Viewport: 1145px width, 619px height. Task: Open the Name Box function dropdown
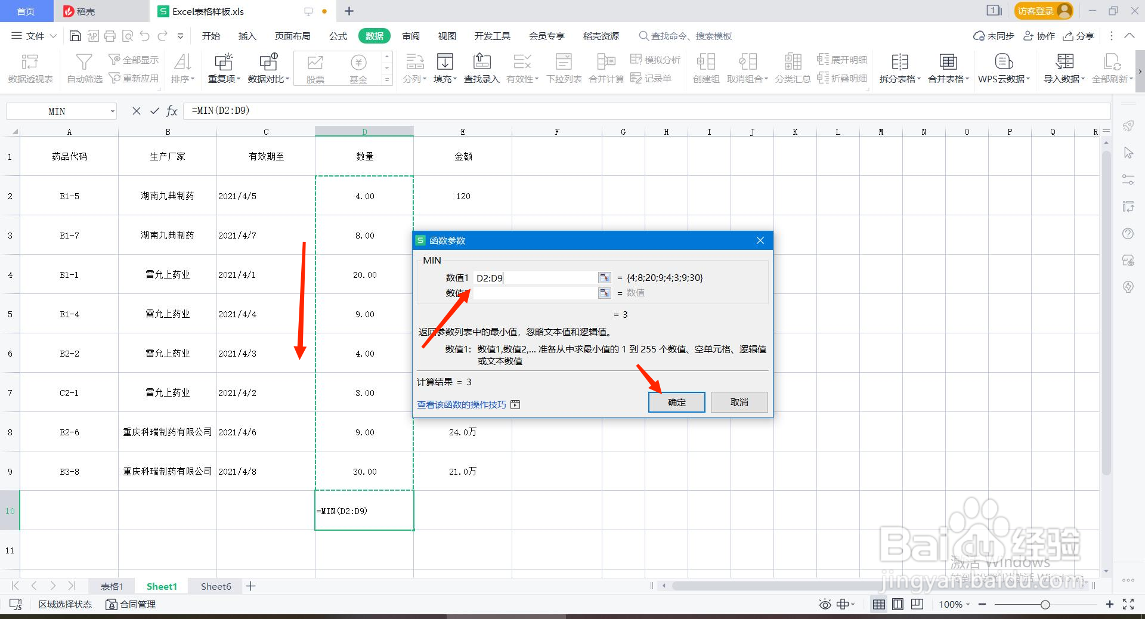tap(112, 112)
